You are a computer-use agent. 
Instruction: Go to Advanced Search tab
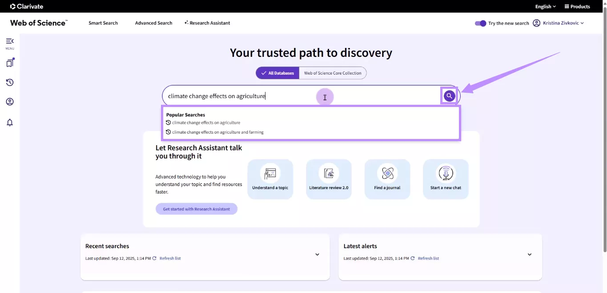coord(153,23)
